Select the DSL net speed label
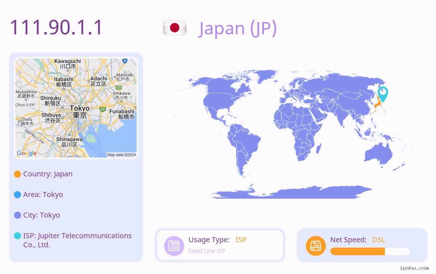Image resolution: width=436 pixels, height=274 pixels. (378, 240)
